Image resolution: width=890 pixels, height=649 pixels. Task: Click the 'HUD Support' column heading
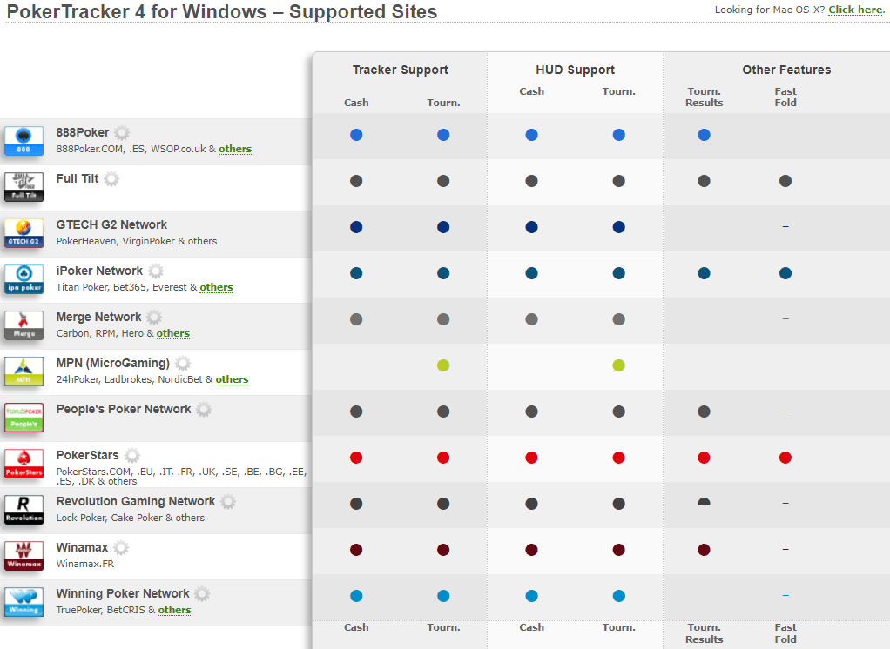[575, 70]
